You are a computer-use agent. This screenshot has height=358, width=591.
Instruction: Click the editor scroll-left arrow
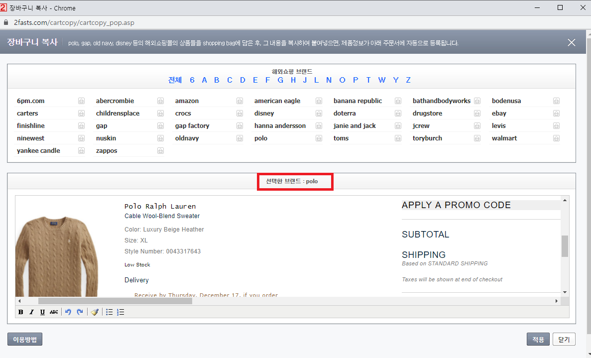coord(19,301)
